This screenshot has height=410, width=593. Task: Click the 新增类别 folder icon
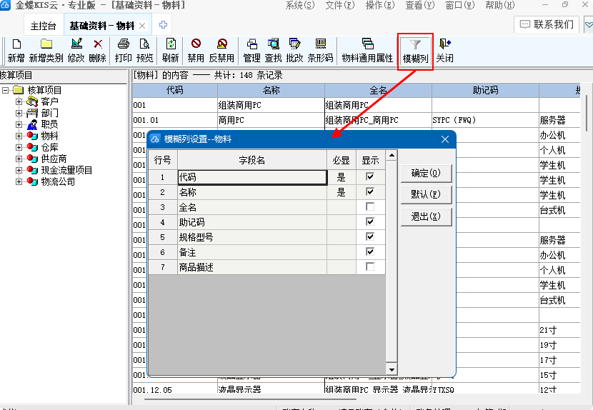[46, 44]
